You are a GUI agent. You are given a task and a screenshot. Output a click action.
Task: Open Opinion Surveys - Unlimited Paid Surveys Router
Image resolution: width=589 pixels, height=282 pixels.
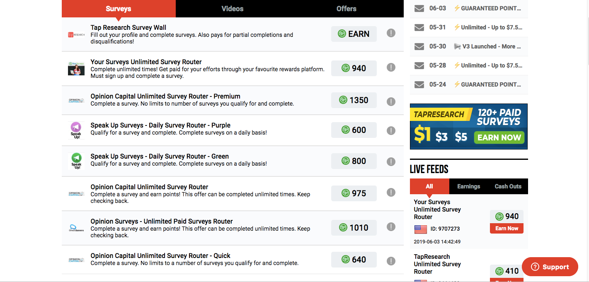pyautogui.click(x=162, y=222)
